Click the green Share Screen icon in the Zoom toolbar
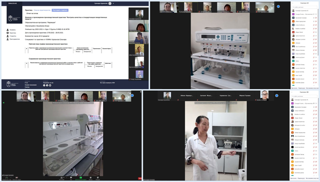The image size is (320, 182). (80, 178)
